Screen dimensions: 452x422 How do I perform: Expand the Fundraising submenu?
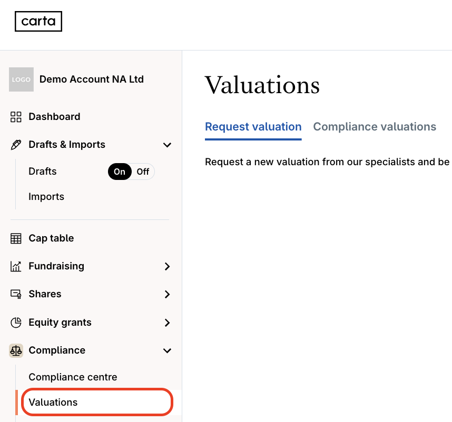[x=167, y=266]
